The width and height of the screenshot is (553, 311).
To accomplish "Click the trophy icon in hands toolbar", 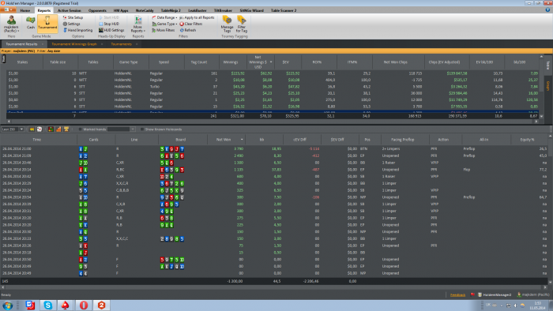I will pyautogui.click(x=66, y=129).
